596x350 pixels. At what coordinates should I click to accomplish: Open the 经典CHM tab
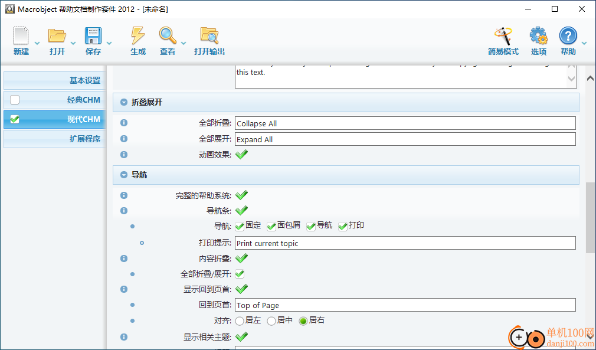coord(54,100)
